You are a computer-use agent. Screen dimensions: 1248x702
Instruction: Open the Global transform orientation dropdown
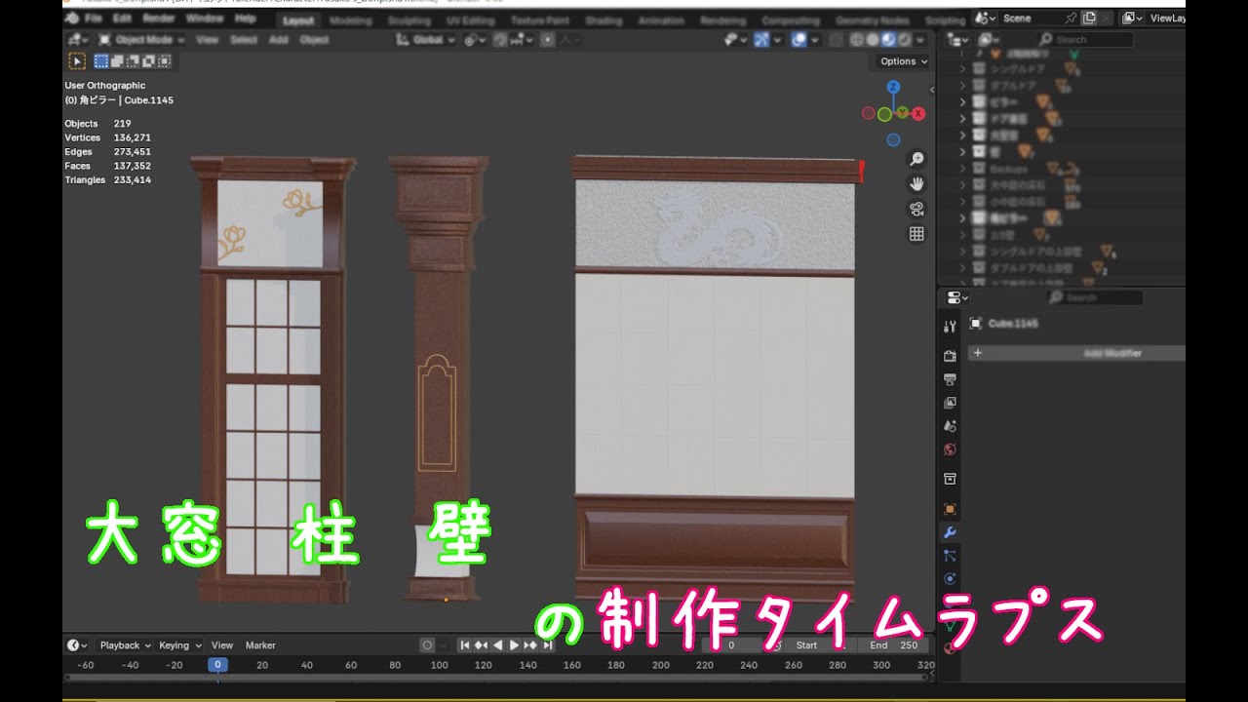coord(427,40)
